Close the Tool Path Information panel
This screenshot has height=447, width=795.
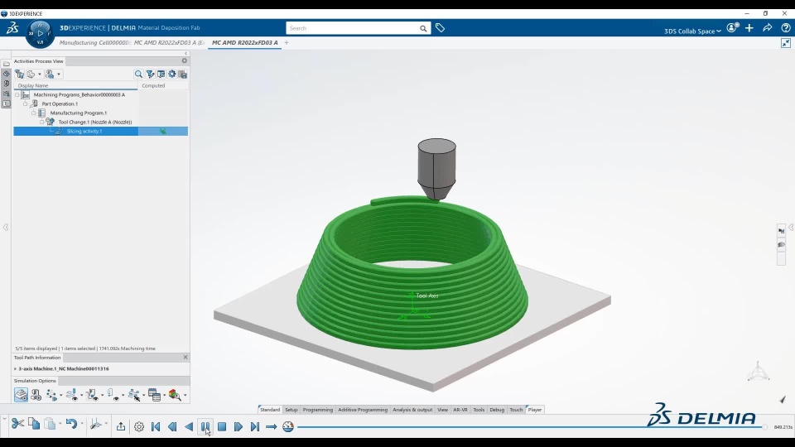(185, 358)
